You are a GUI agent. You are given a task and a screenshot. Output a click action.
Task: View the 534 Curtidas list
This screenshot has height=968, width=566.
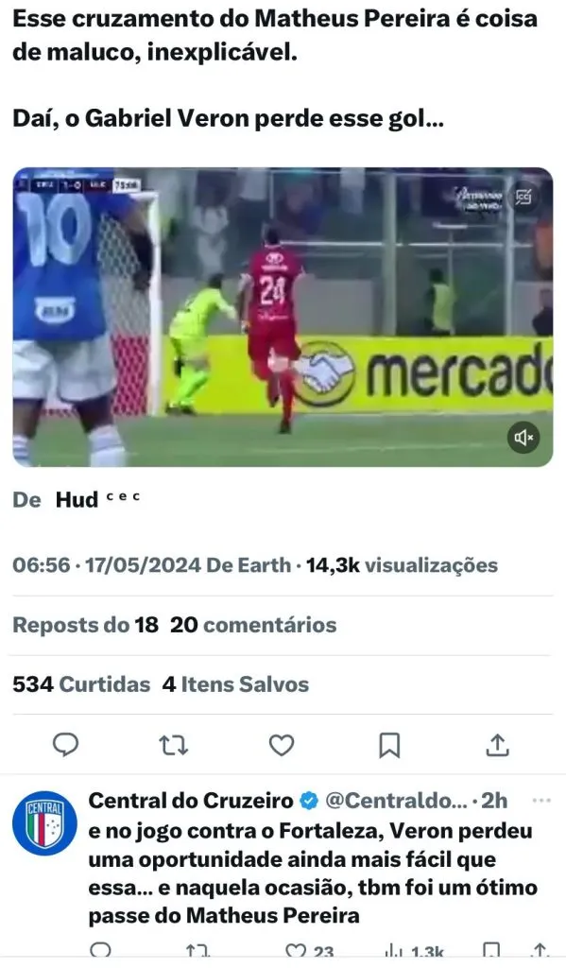[x=81, y=684]
